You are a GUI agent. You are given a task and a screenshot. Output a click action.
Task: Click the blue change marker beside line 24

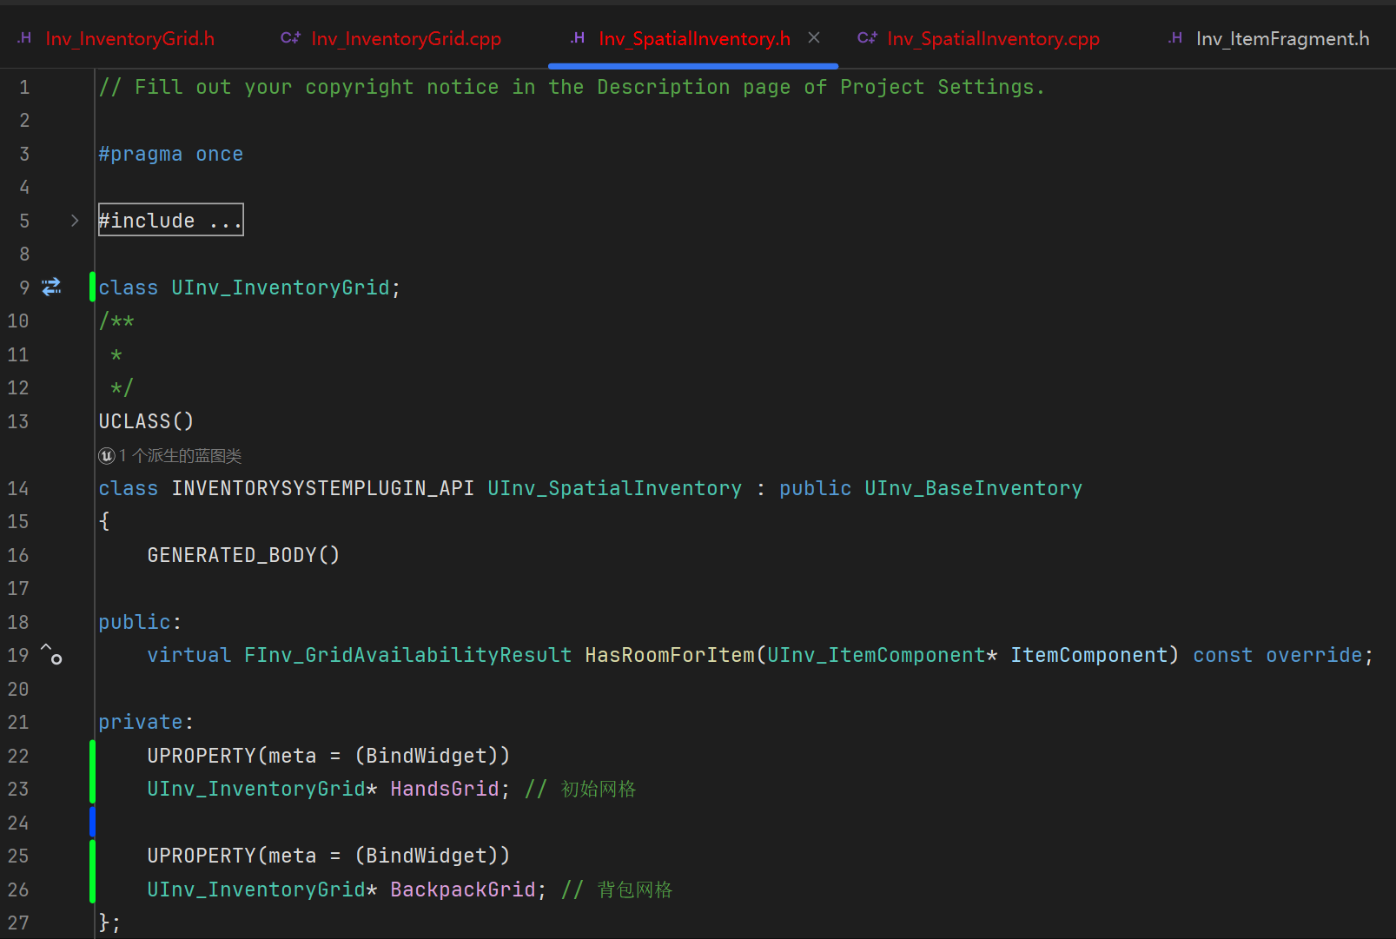pyautogui.click(x=92, y=822)
